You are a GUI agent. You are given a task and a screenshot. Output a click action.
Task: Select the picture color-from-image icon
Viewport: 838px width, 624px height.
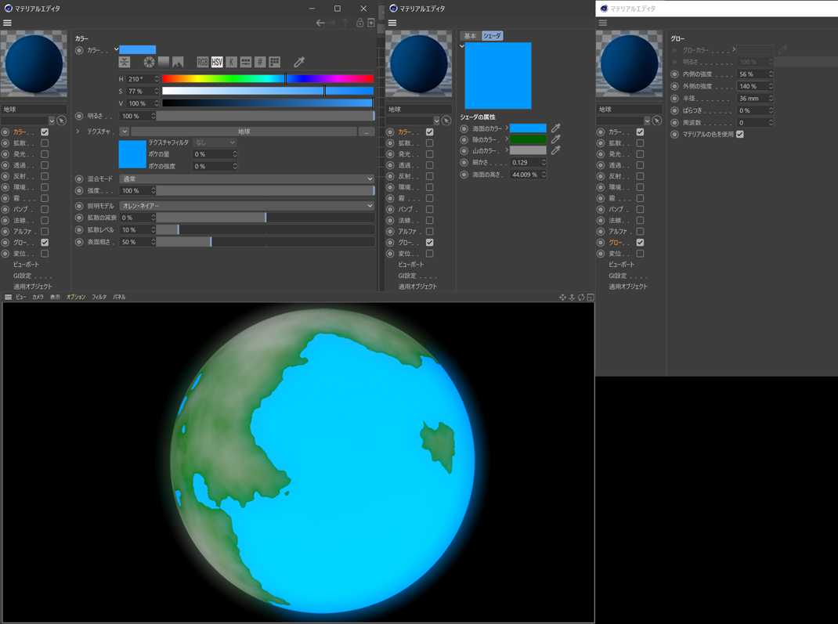click(x=178, y=62)
